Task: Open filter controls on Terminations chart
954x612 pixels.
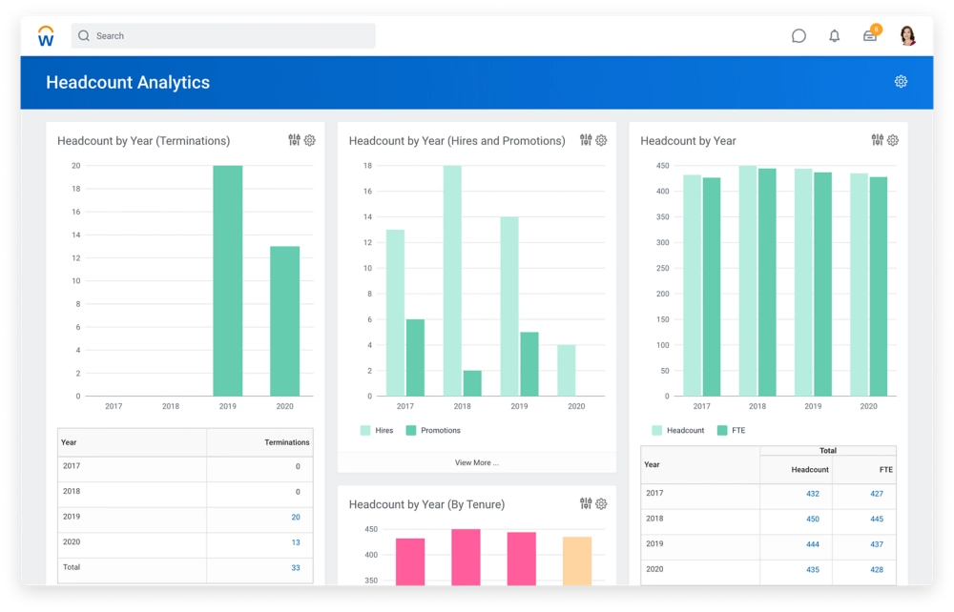Action: coord(295,140)
